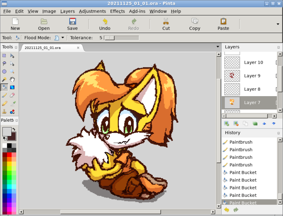Select the Magic Wand tool
This screenshot has height=216, width=283.
point(4,79)
